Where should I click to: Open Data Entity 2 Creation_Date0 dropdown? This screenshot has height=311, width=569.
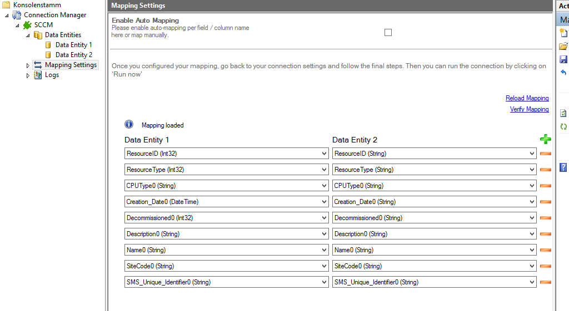point(532,202)
